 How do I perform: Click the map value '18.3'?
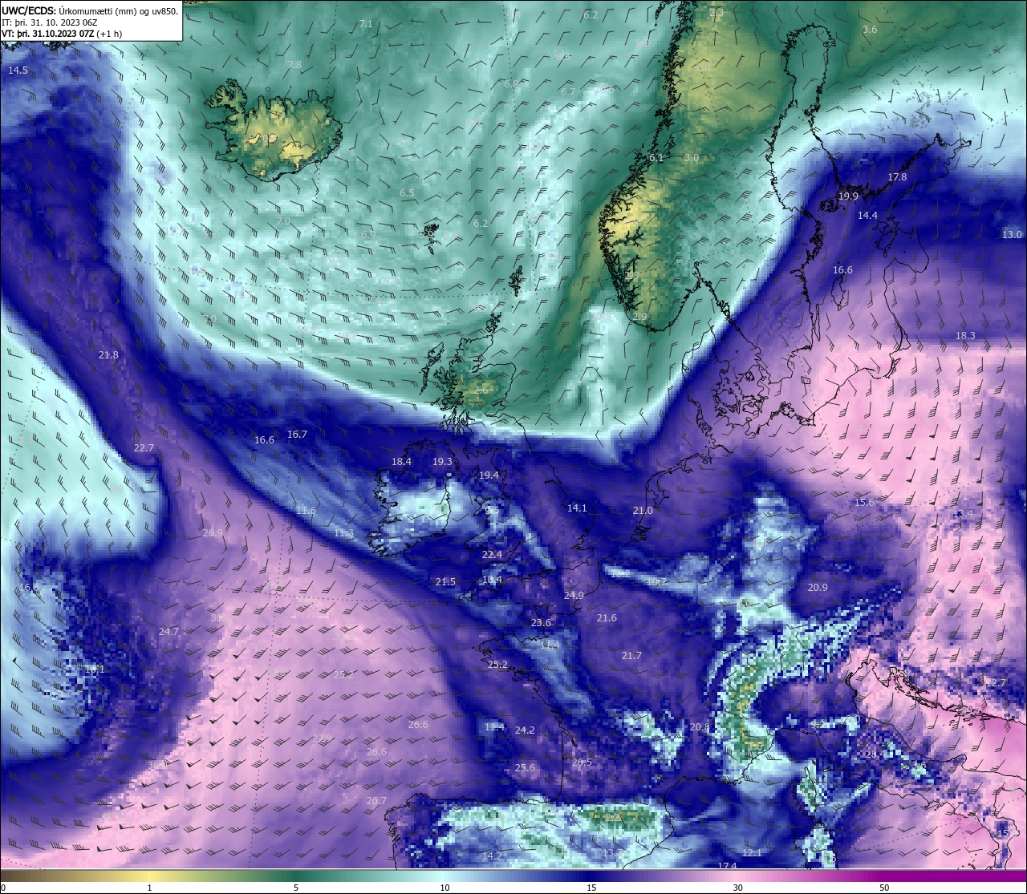click(965, 336)
